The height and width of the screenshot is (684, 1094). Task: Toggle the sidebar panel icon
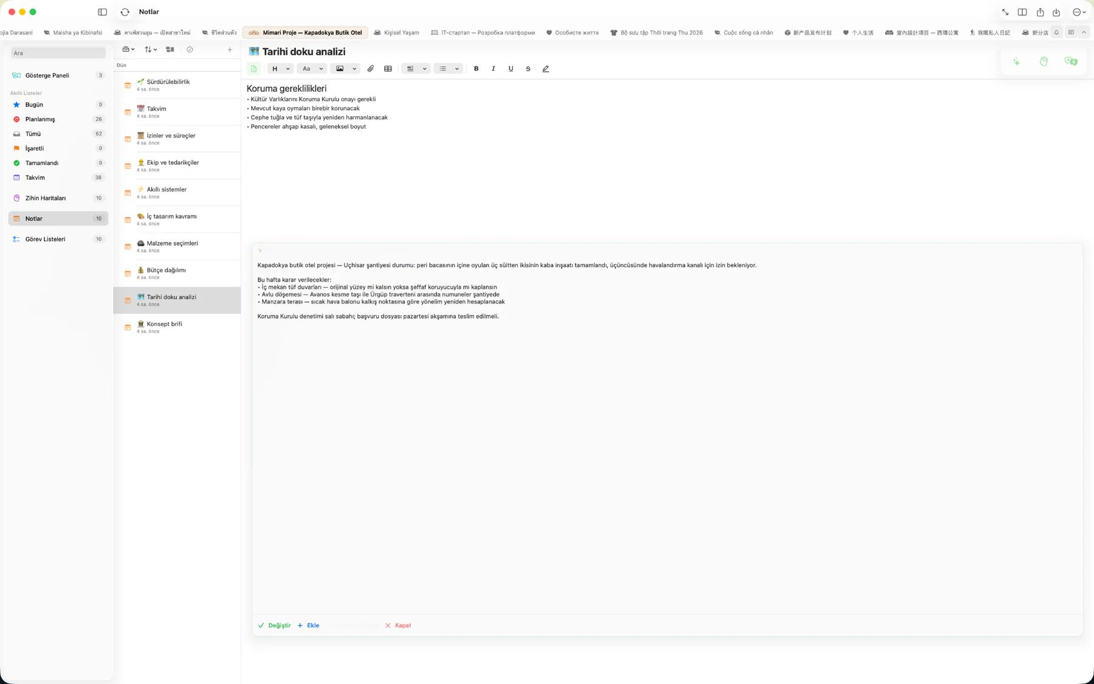point(102,12)
